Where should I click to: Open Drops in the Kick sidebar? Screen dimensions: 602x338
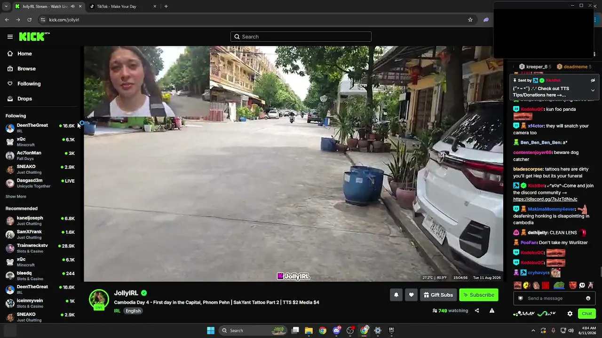(24, 99)
